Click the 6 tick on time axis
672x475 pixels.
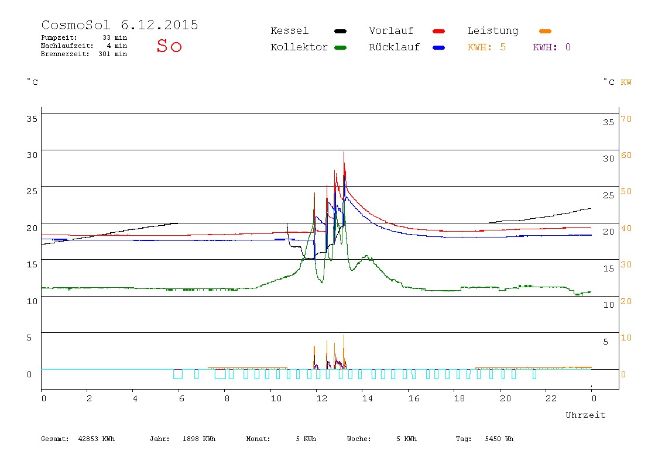click(x=181, y=399)
